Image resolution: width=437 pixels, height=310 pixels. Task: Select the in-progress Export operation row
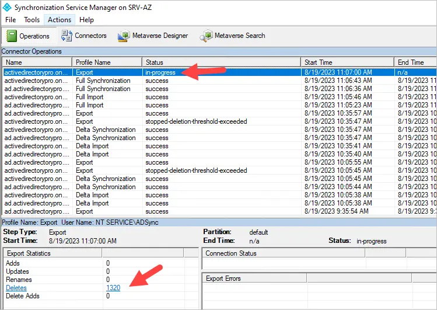tap(219, 72)
